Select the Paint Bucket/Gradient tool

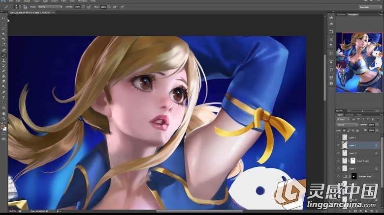click(x=3, y=76)
